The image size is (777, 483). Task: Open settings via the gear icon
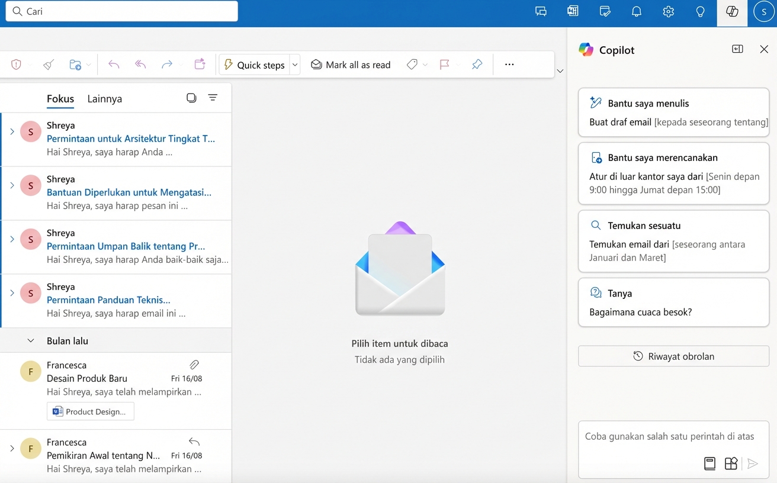669,12
